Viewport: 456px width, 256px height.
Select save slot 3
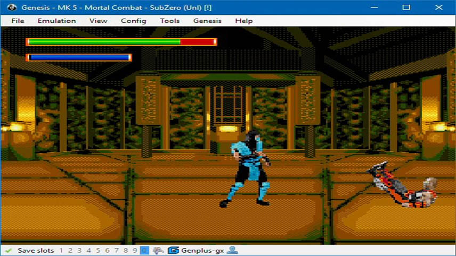79,251
